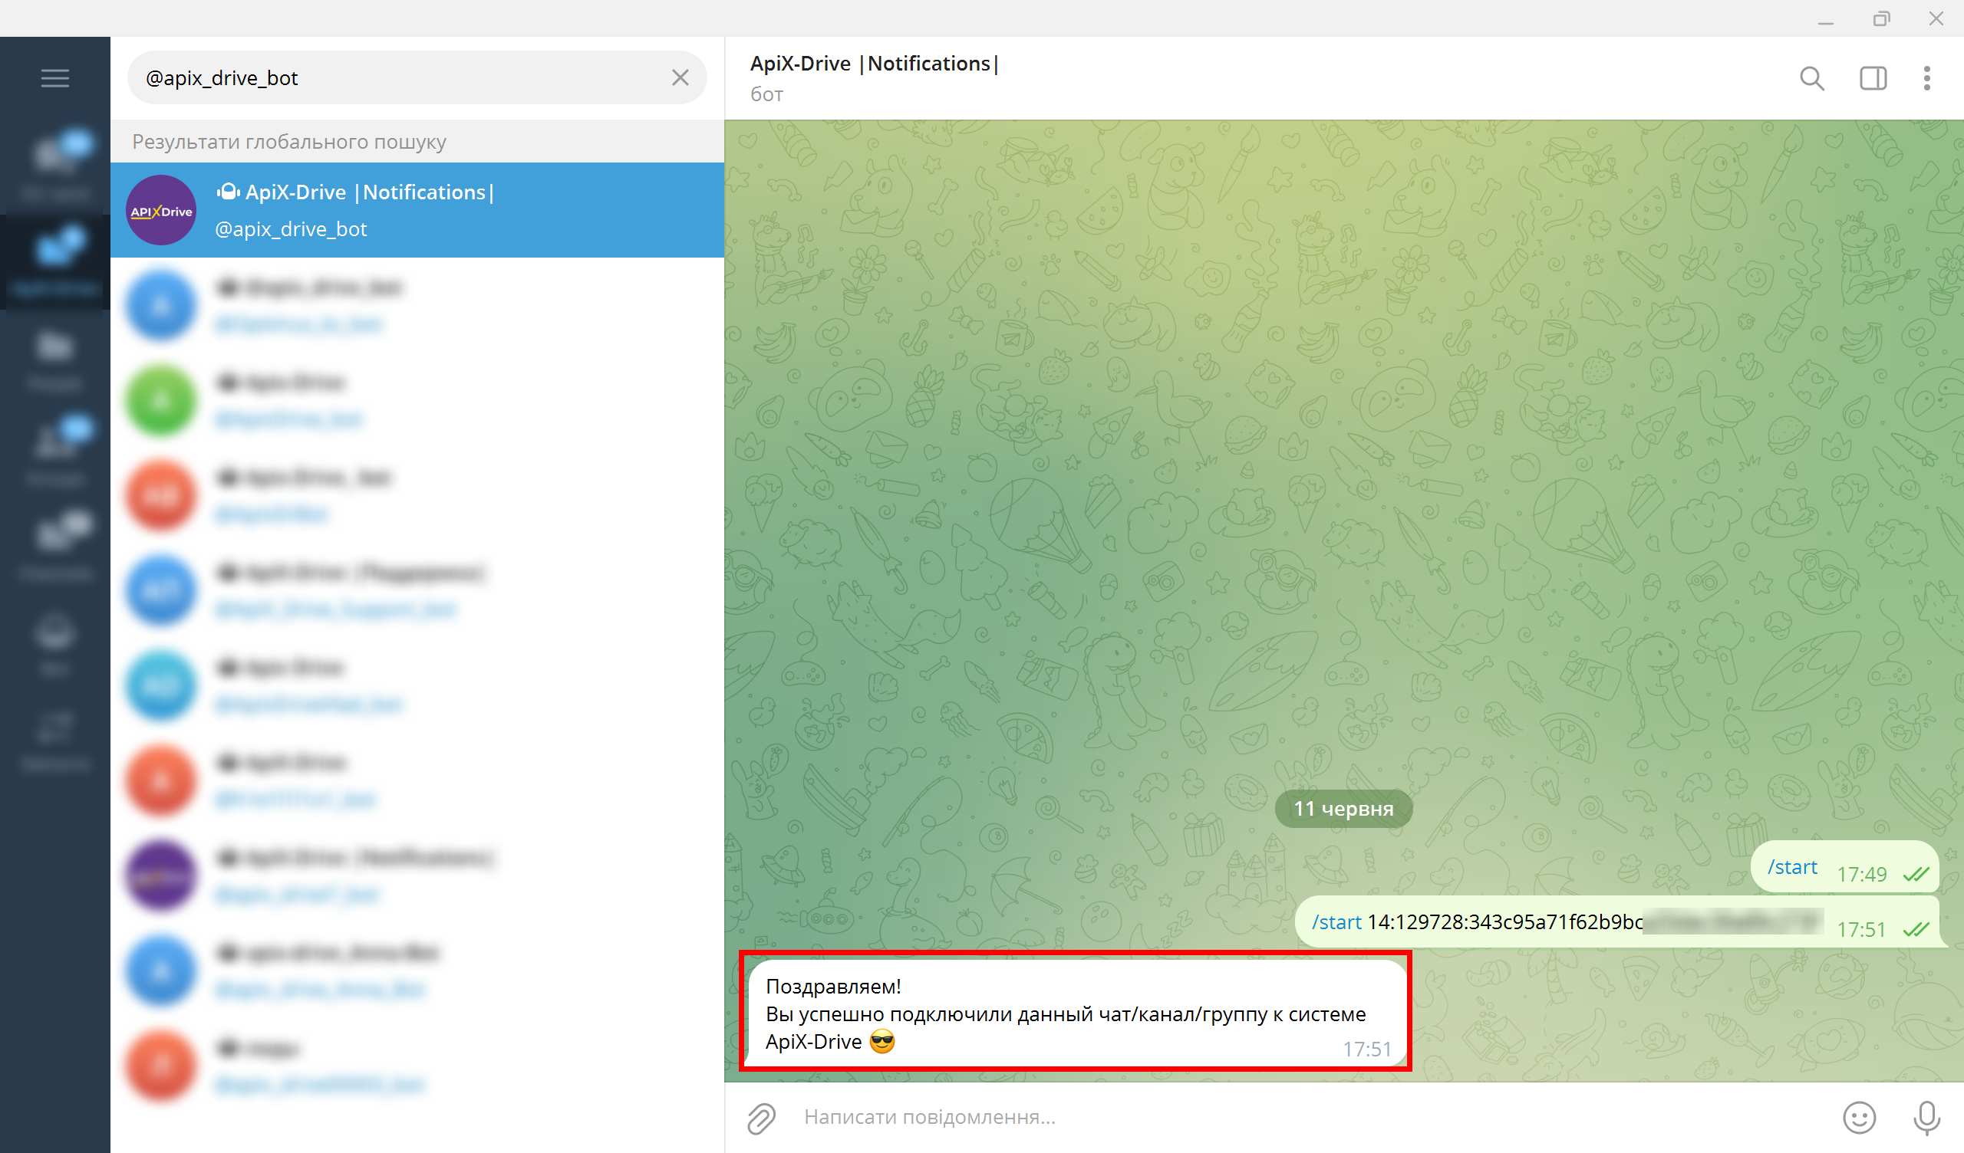Toggle the right info side panel icon
1964x1153 pixels.
tap(1873, 78)
